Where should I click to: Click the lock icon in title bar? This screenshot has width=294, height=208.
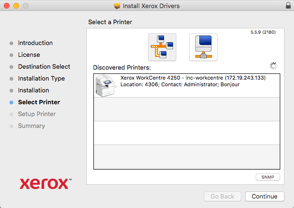pos(288,5)
